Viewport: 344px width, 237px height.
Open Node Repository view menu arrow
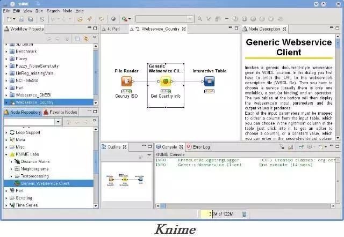[95, 120]
